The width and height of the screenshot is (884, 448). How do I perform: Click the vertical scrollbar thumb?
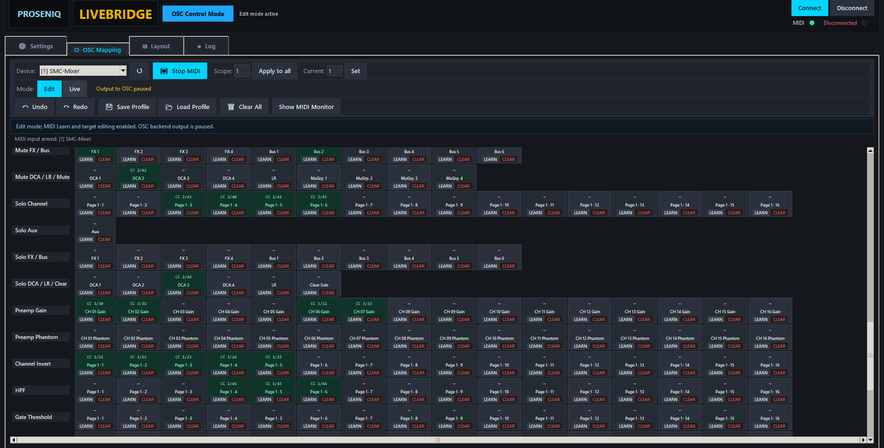870,356
